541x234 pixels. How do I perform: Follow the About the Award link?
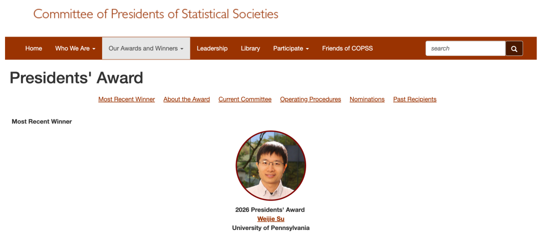tap(186, 99)
